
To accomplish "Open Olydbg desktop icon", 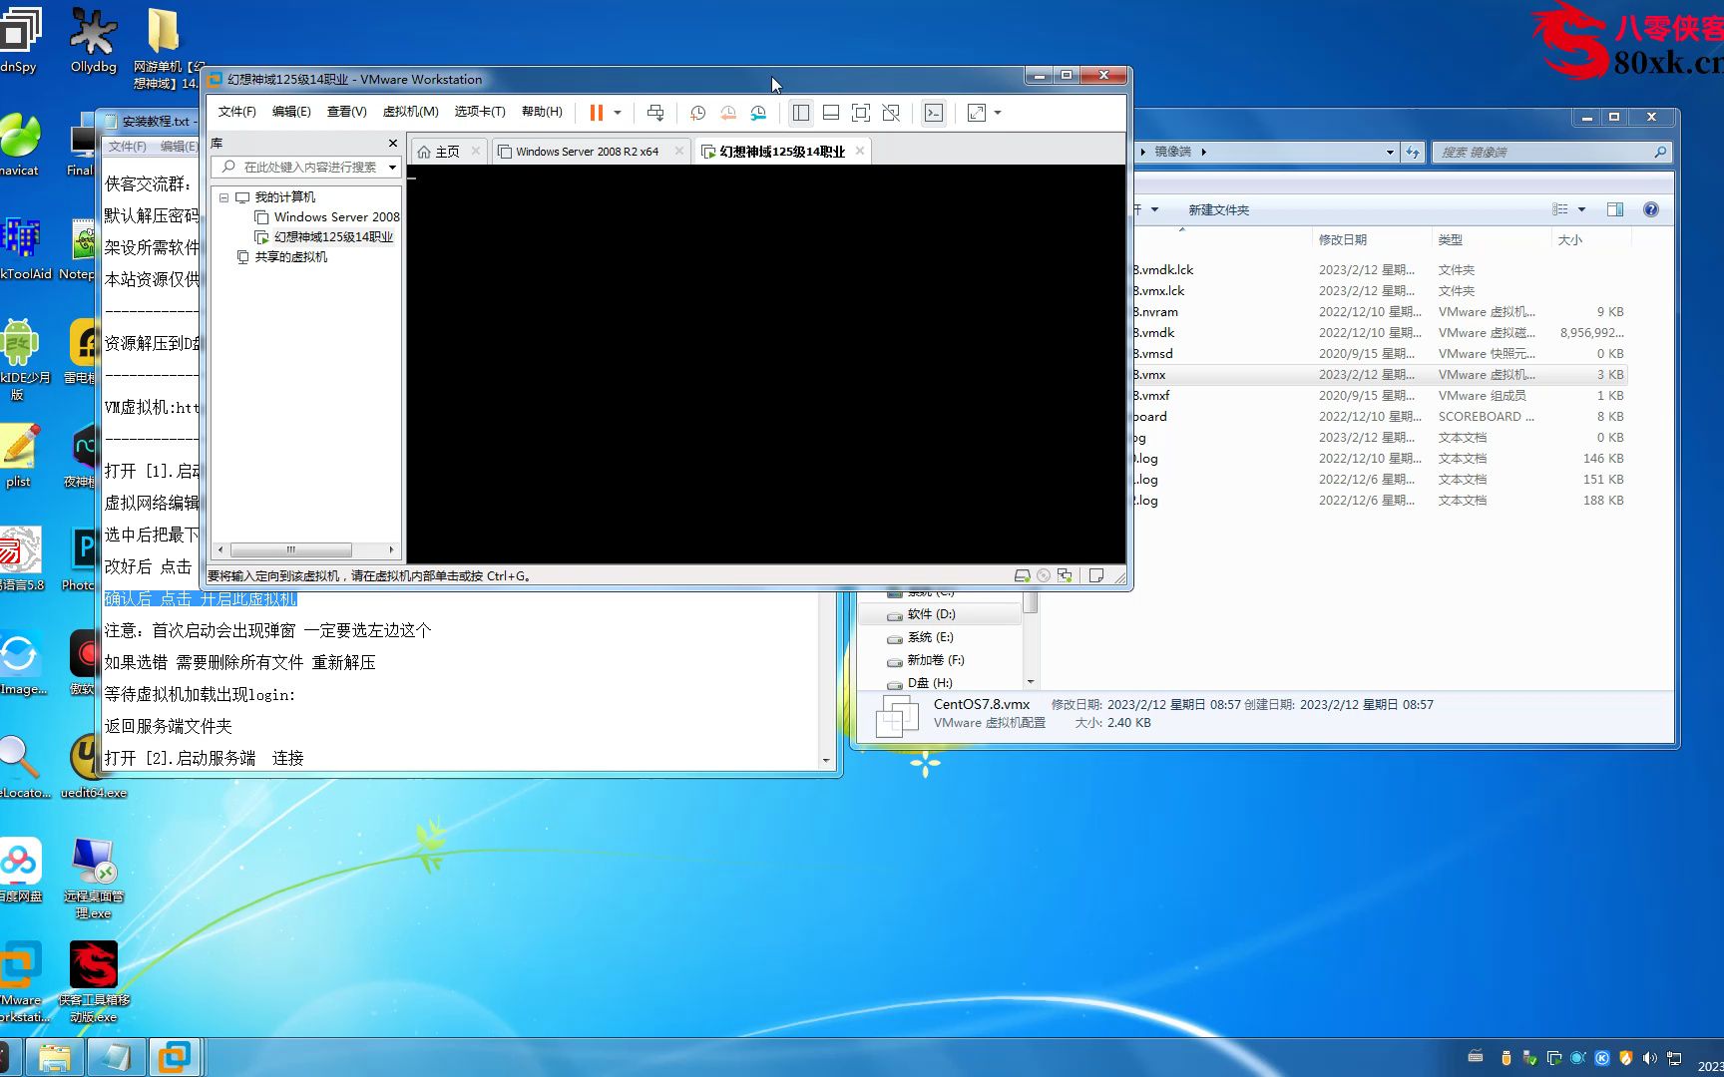I will pos(93,40).
